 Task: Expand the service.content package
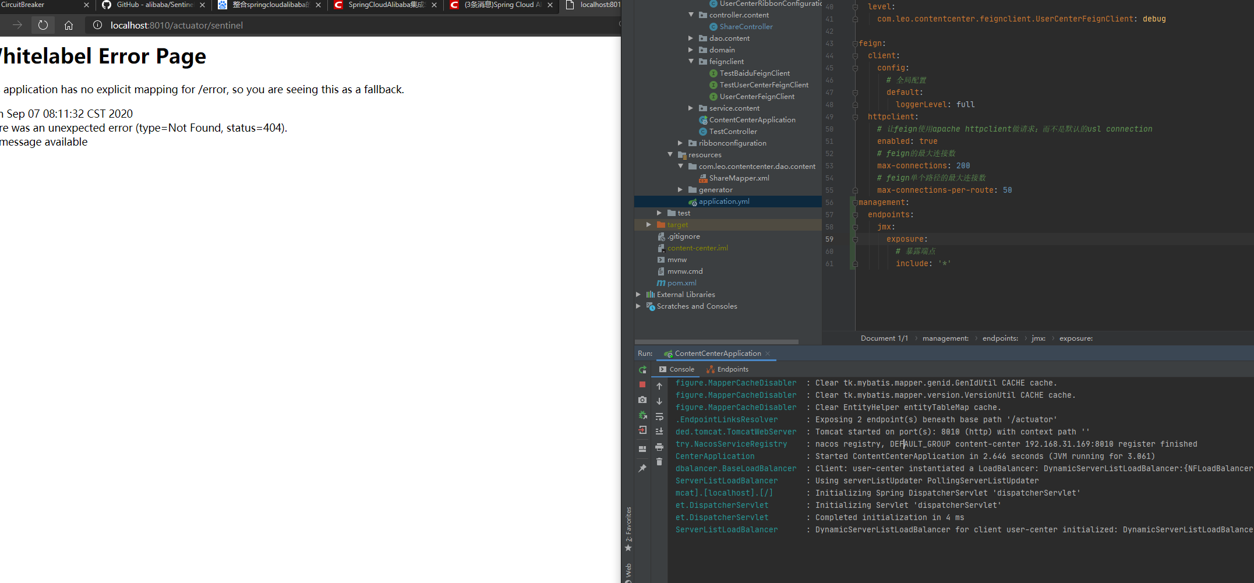click(x=691, y=108)
